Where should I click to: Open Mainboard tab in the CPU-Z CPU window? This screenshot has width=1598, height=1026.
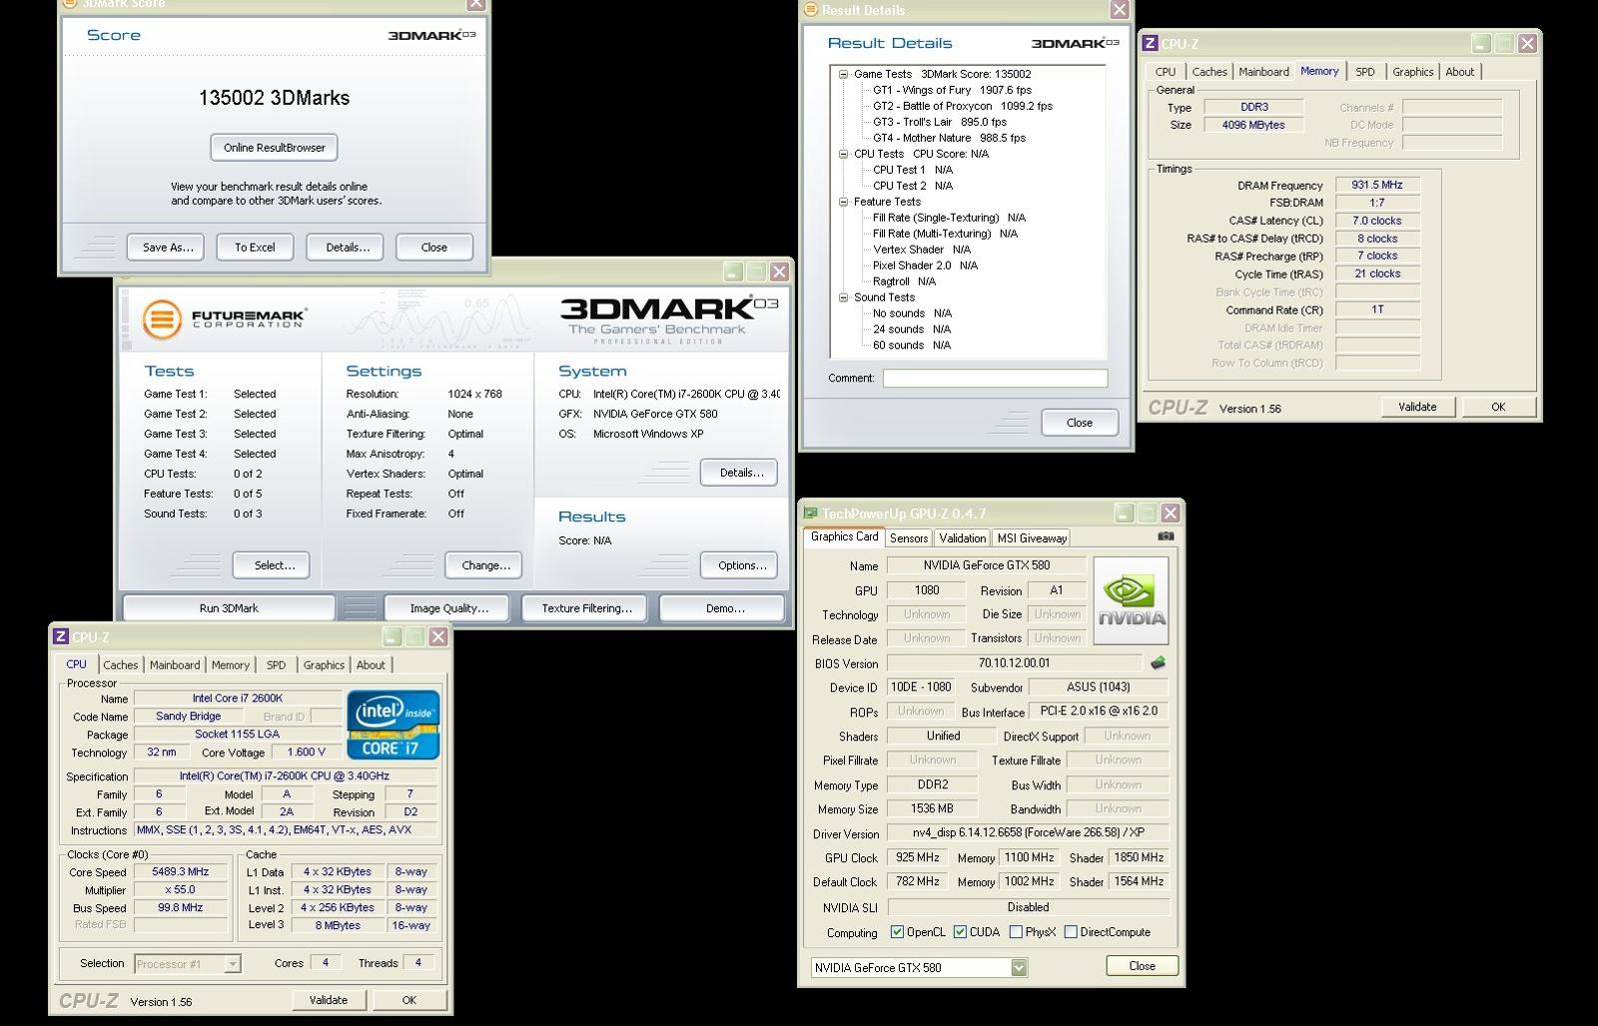tap(175, 665)
